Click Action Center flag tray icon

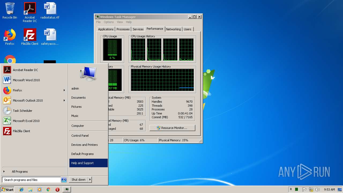tap(304, 190)
